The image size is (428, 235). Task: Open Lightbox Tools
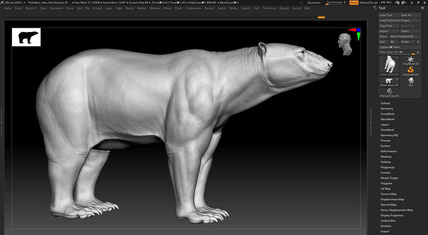coord(400,47)
